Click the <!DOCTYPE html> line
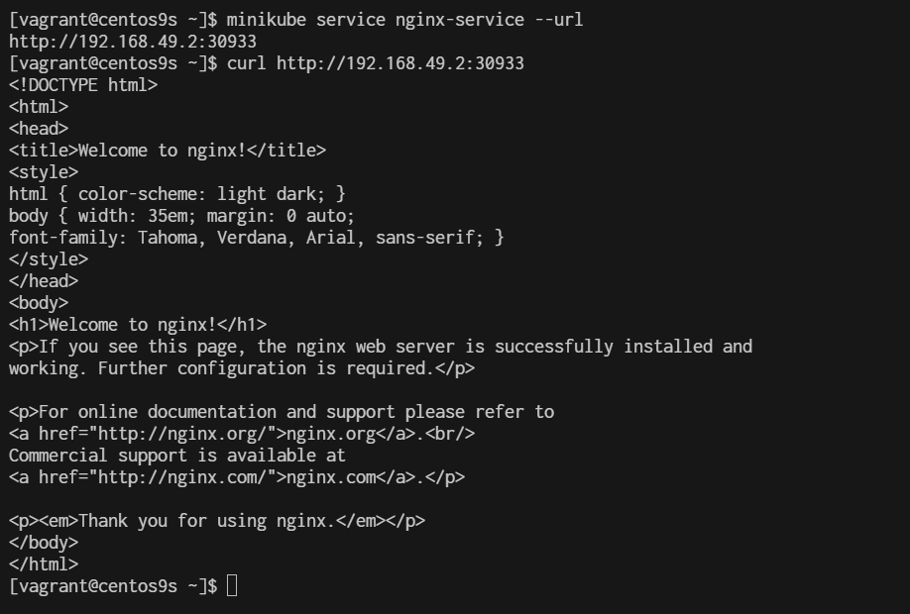This screenshot has width=910, height=614. [x=83, y=85]
